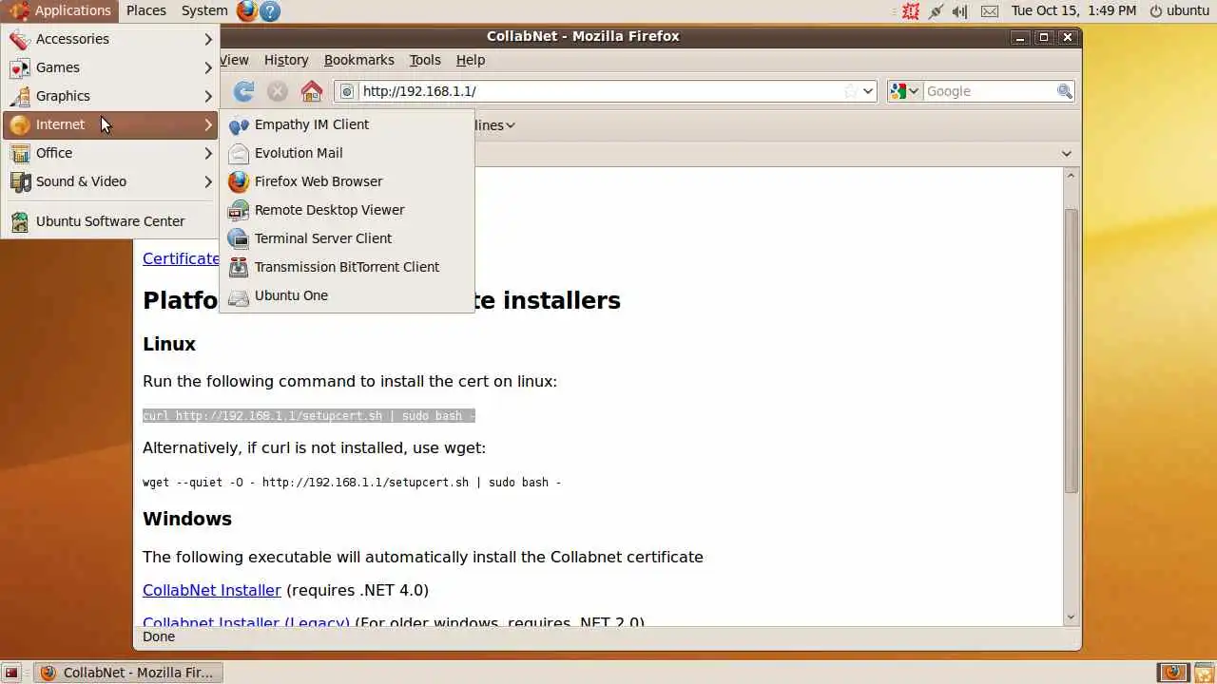Bookmark this page with the star icon

[850, 91]
